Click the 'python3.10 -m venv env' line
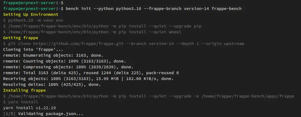The width and height of the screenshot is (301, 117). pyautogui.click(x=33, y=21)
